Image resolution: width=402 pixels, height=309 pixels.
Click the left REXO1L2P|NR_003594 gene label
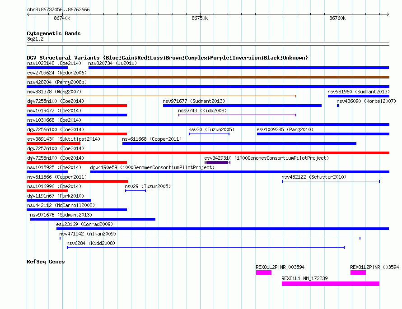(280, 267)
